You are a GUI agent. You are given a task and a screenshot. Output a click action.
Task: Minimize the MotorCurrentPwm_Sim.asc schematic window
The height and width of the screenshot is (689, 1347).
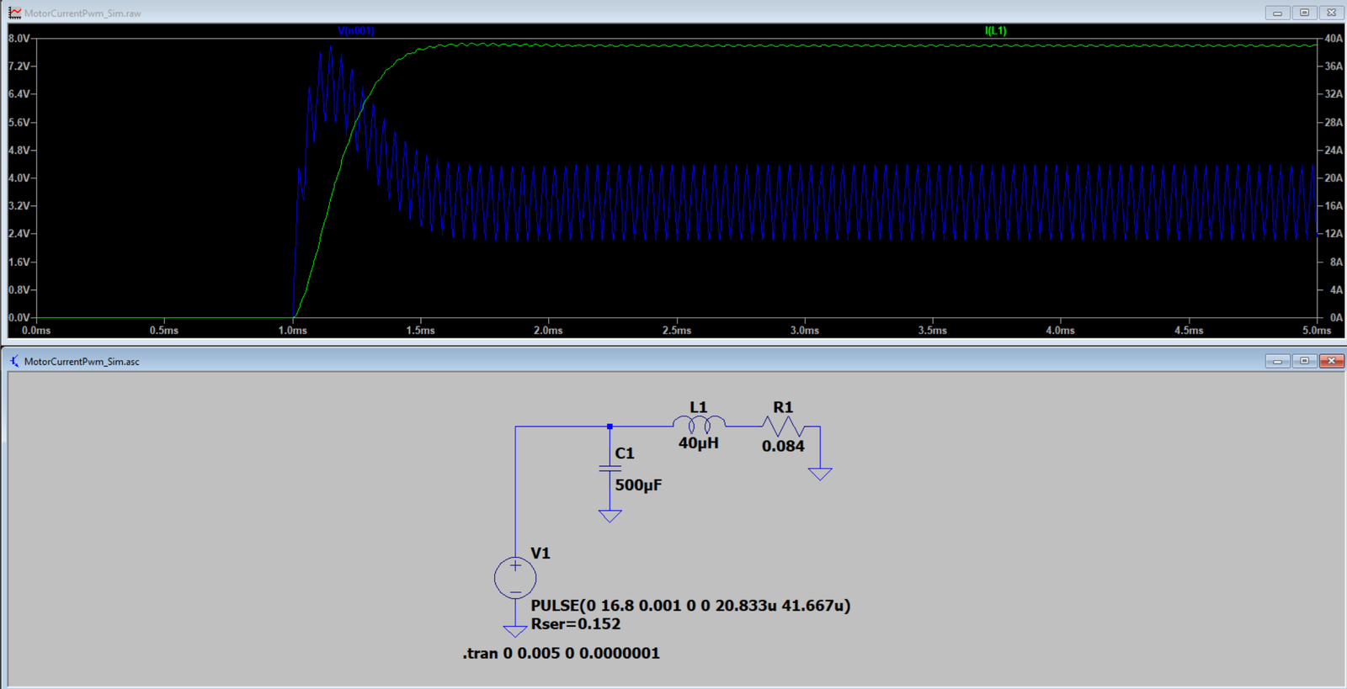click(1278, 361)
